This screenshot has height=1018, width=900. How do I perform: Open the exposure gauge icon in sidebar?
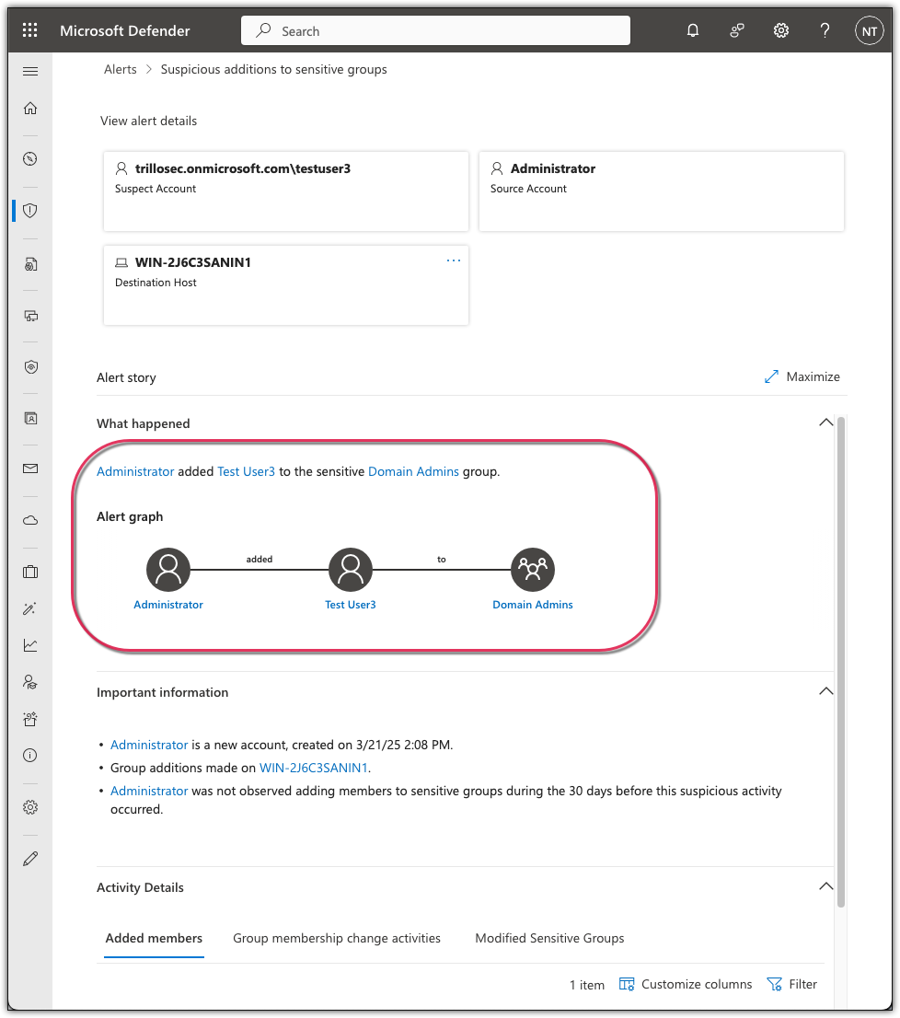[x=30, y=159]
